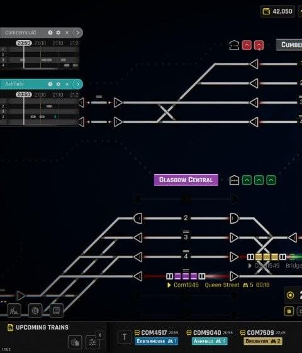Open the Ashfield panel settings gear
Viewport: 302px width, 353px height.
58,84
